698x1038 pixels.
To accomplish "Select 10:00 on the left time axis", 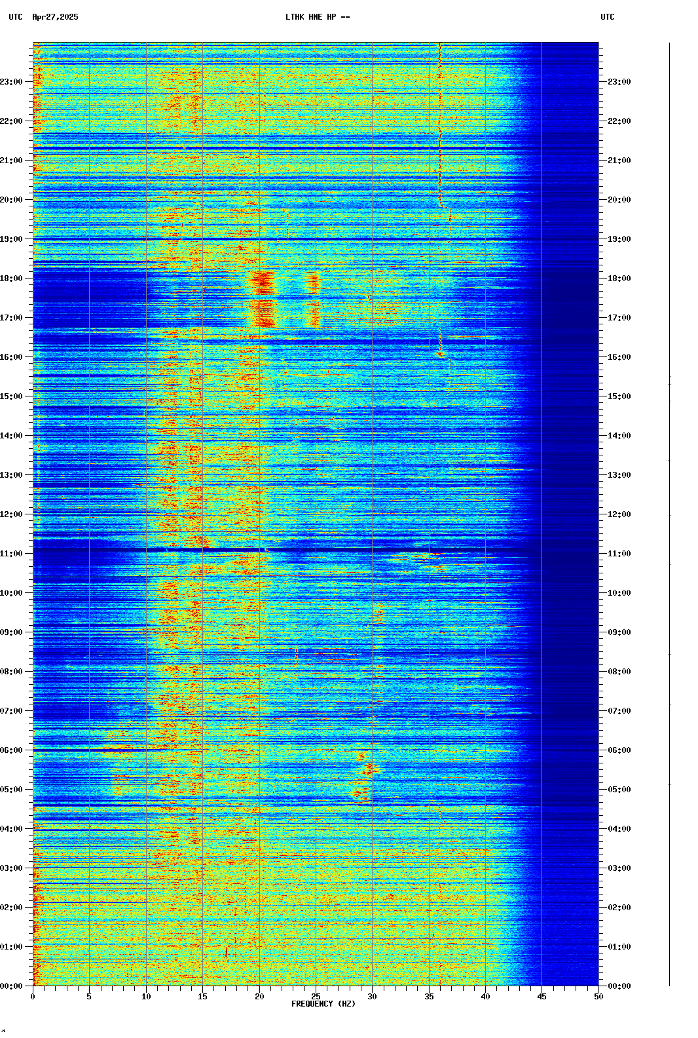I will click(11, 593).
